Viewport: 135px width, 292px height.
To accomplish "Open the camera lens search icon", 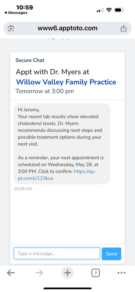I will [11, 28].
